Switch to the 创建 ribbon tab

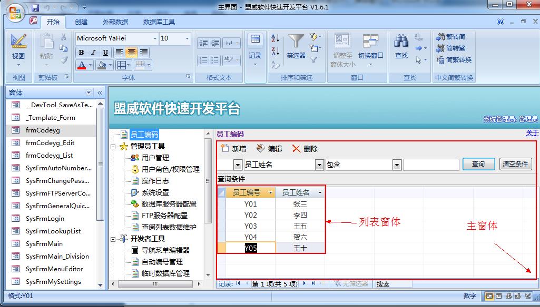point(81,22)
